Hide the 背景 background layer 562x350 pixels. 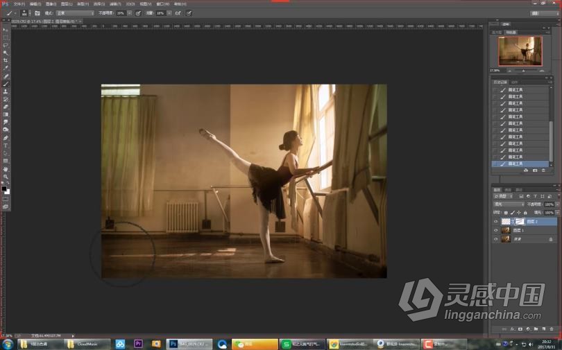point(495,239)
